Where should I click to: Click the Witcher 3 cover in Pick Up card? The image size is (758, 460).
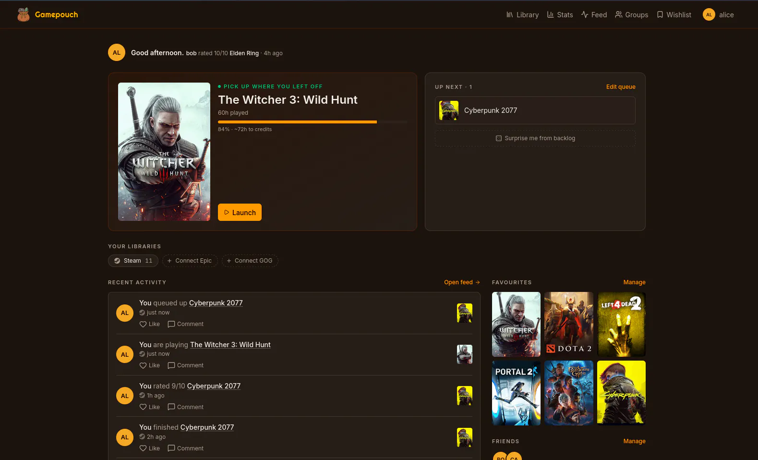point(164,152)
